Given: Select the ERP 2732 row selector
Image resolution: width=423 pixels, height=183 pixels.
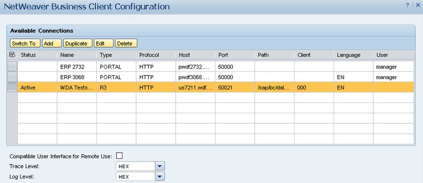Looking at the screenshot, I should 12,67.
